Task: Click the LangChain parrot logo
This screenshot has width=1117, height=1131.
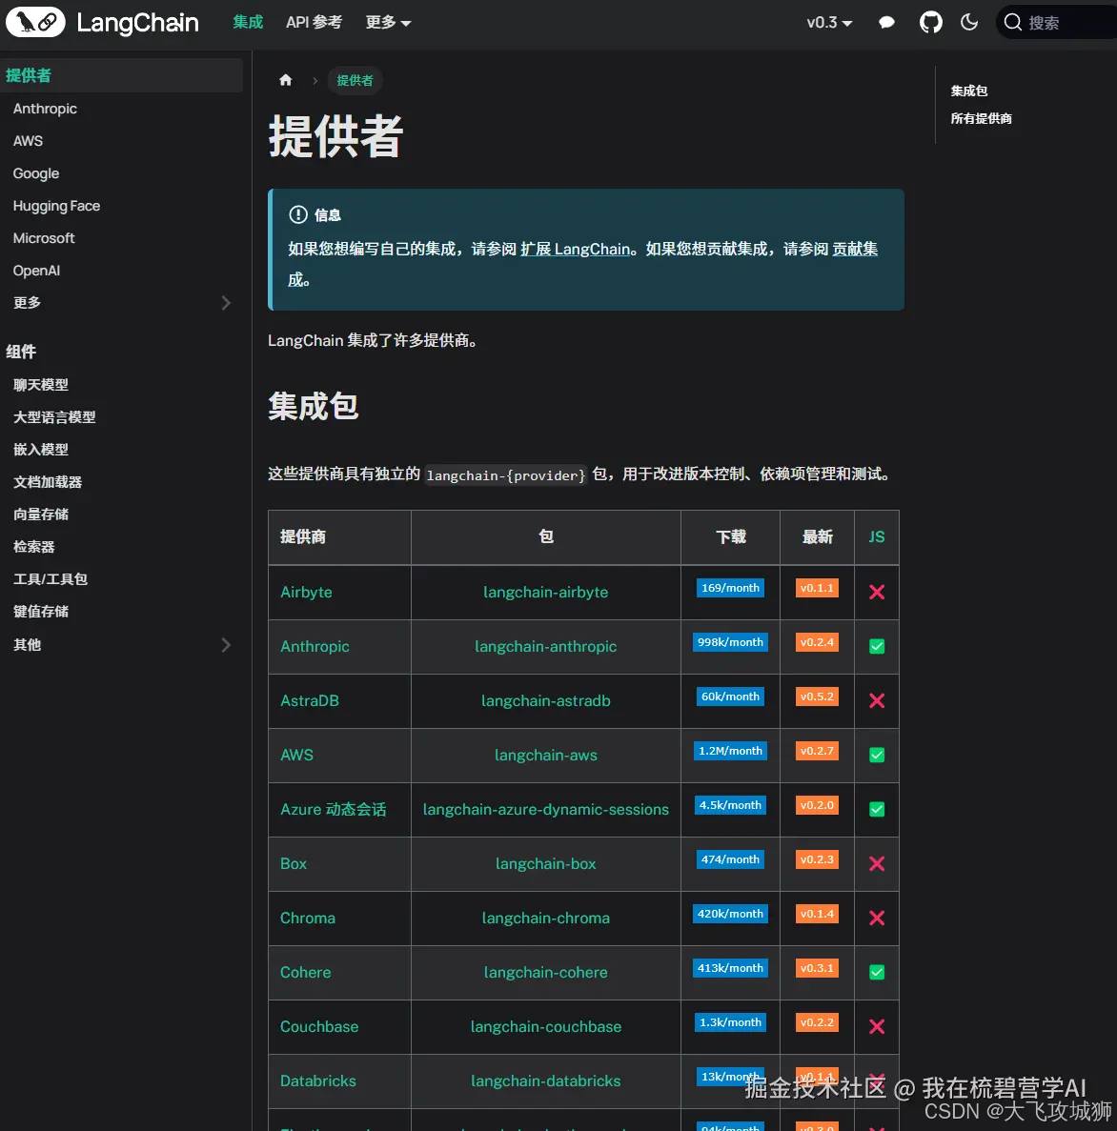Action: pyautogui.click(x=35, y=22)
